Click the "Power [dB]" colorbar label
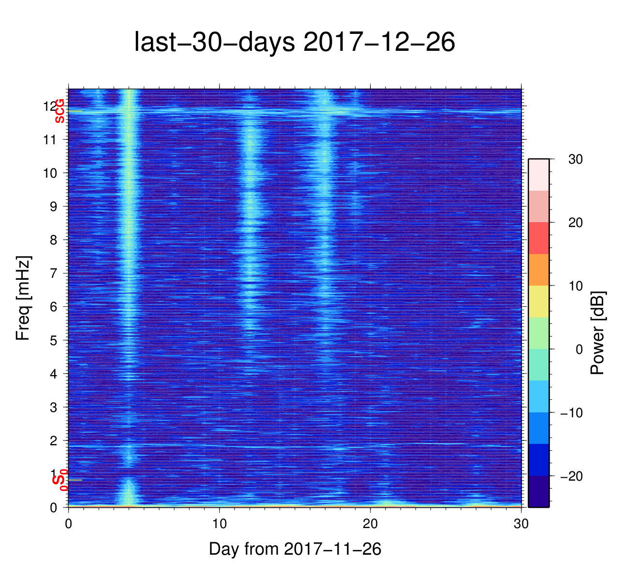This screenshot has width=624, height=576. 598,333
